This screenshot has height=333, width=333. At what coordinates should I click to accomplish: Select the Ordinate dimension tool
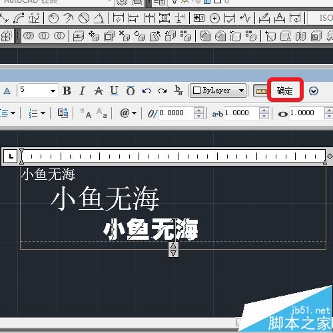pyautogui.click(x=35, y=18)
